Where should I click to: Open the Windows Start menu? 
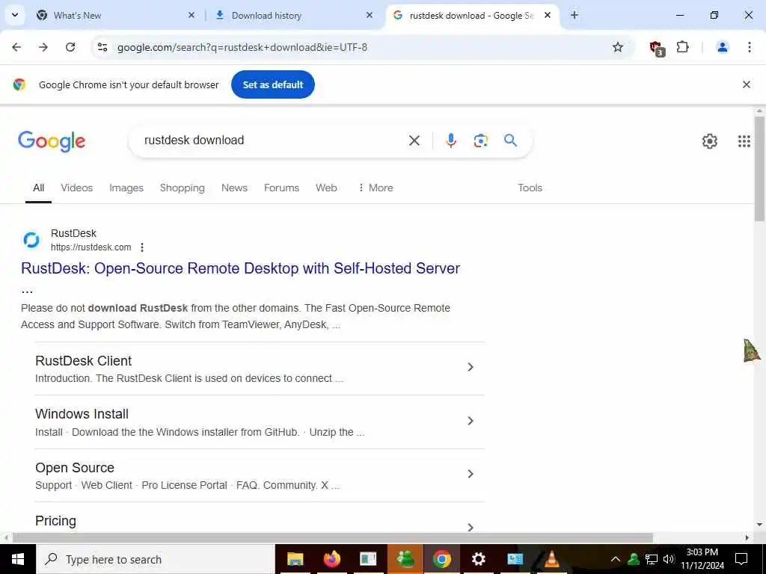[x=18, y=559]
